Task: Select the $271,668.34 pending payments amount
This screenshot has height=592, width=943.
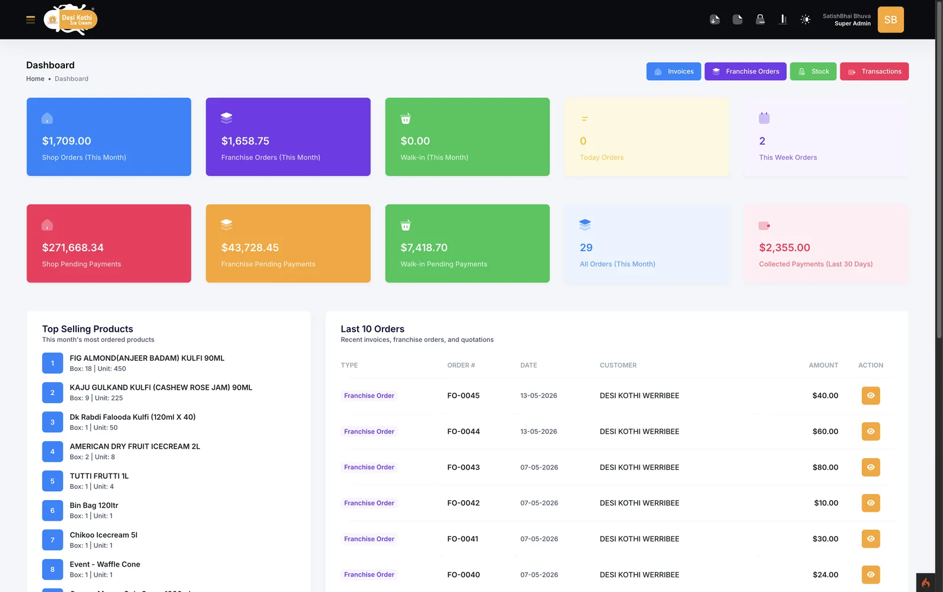Action: click(x=73, y=248)
